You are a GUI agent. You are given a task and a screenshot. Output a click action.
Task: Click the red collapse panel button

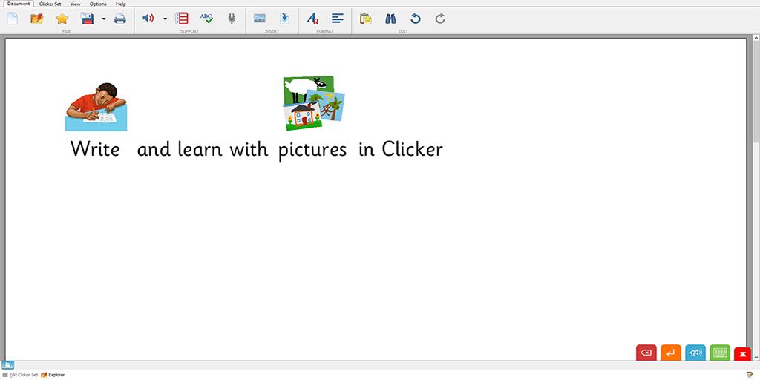click(742, 354)
